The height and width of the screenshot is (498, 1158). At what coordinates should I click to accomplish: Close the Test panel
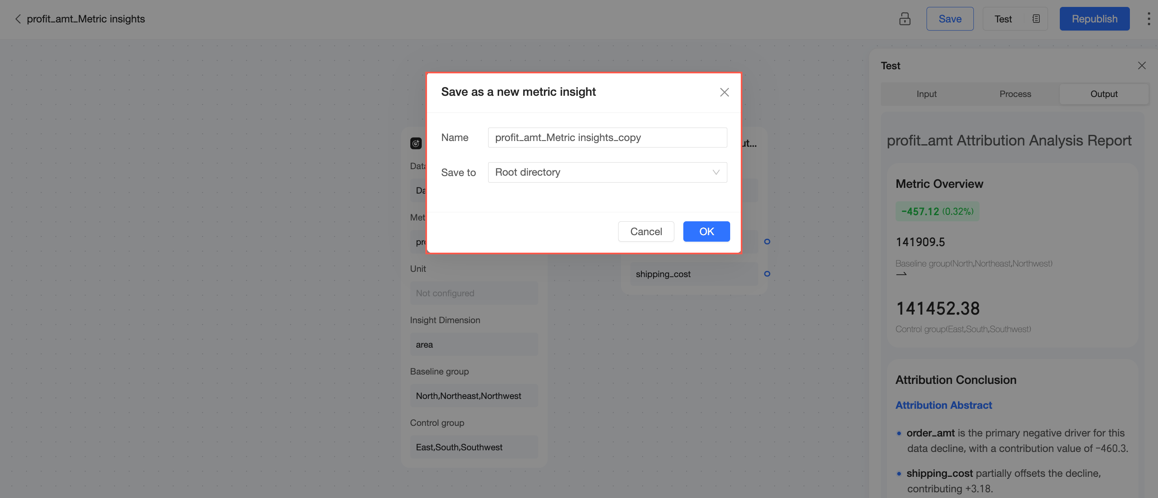(x=1141, y=66)
